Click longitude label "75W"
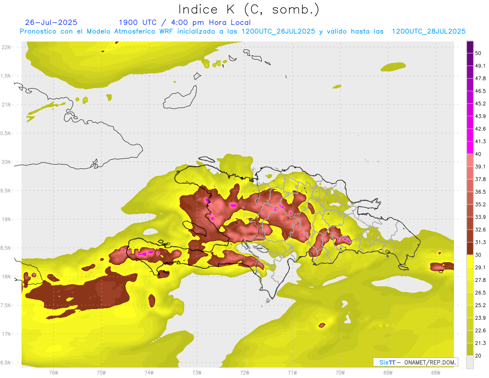 pyautogui.click(x=101, y=373)
